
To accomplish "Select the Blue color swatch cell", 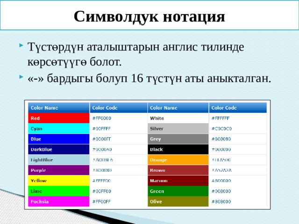I will click(x=59, y=139).
